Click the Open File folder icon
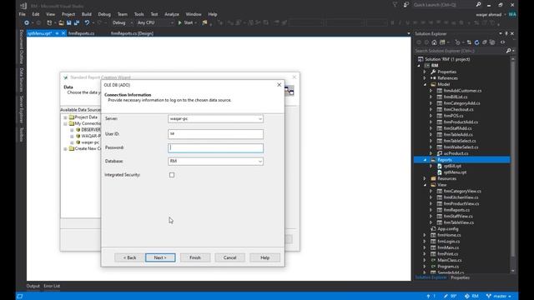534x300 pixels. point(61,22)
